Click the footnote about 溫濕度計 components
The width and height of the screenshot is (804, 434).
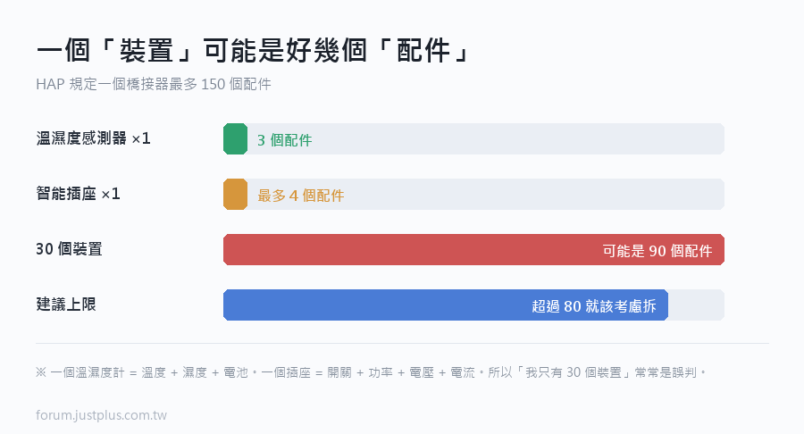click(x=372, y=372)
